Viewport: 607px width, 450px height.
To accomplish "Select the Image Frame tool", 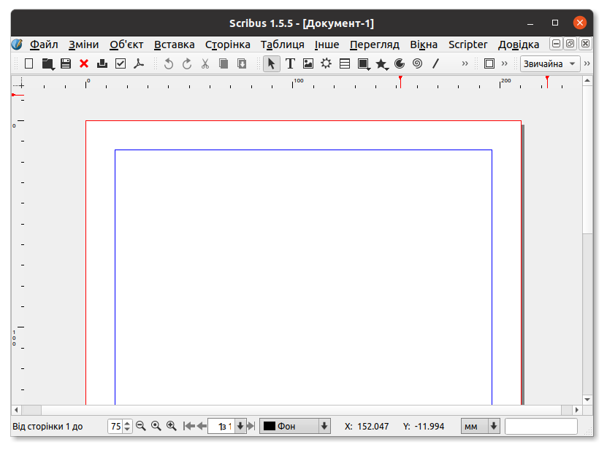I will [308, 63].
